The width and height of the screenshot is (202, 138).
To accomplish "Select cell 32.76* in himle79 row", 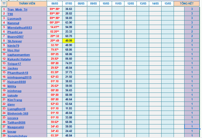I will click(55, 45).
